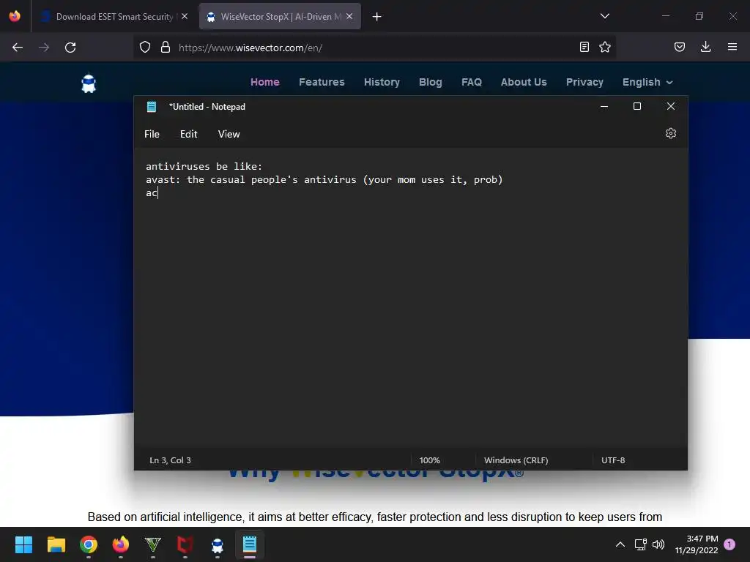Open the Windows Start menu
The height and width of the screenshot is (562, 750).
(23, 544)
